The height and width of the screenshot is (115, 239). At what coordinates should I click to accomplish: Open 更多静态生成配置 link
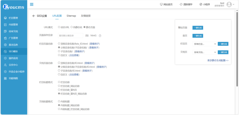click(218, 60)
